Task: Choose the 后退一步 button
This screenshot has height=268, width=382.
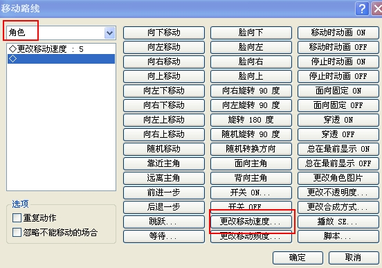Action: 164,207
